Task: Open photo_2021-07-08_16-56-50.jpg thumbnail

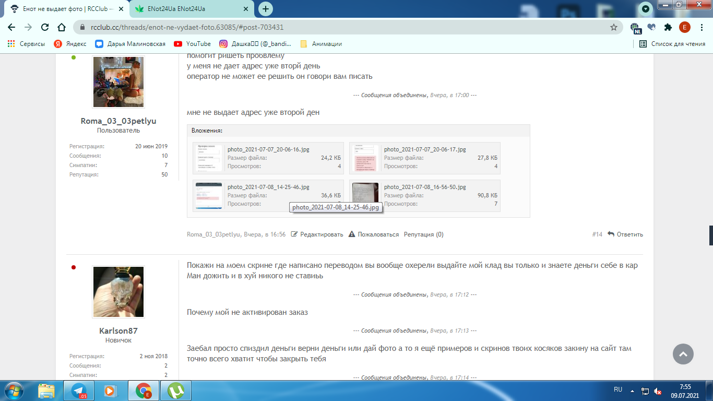Action: coord(365,196)
